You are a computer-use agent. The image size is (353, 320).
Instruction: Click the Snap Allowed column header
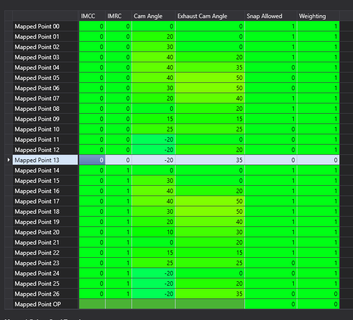270,16
